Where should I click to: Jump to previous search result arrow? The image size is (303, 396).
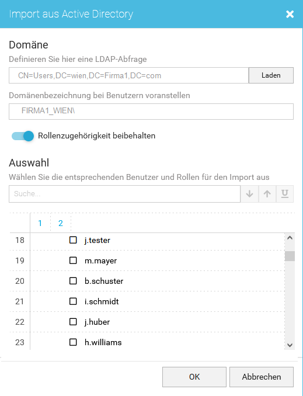tap(267, 194)
